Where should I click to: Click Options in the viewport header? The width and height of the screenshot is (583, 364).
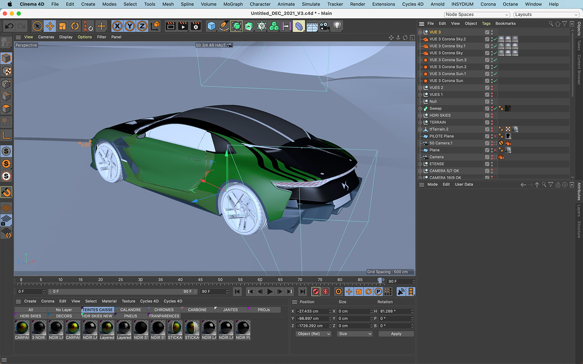point(85,37)
